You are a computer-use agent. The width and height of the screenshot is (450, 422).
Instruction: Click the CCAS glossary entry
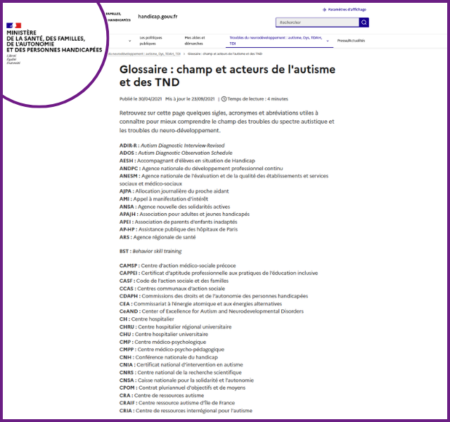pos(172,288)
